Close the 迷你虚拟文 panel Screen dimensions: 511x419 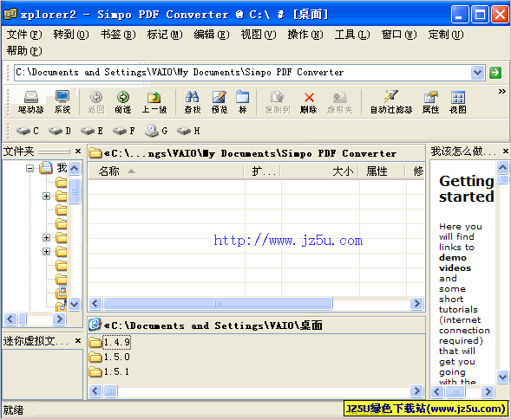click(x=78, y=340)
